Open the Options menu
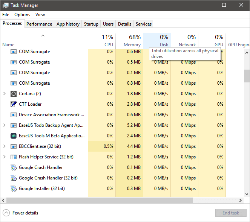250x222 pixels. 22,15
